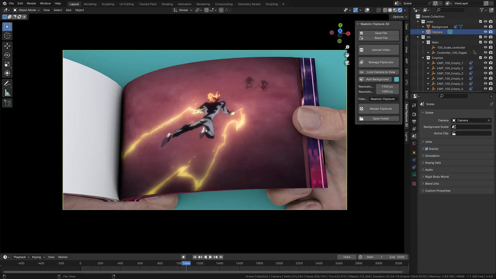Expand the Simulation panel
This screenshot has height=279, width=496.
tap(457, 156)
